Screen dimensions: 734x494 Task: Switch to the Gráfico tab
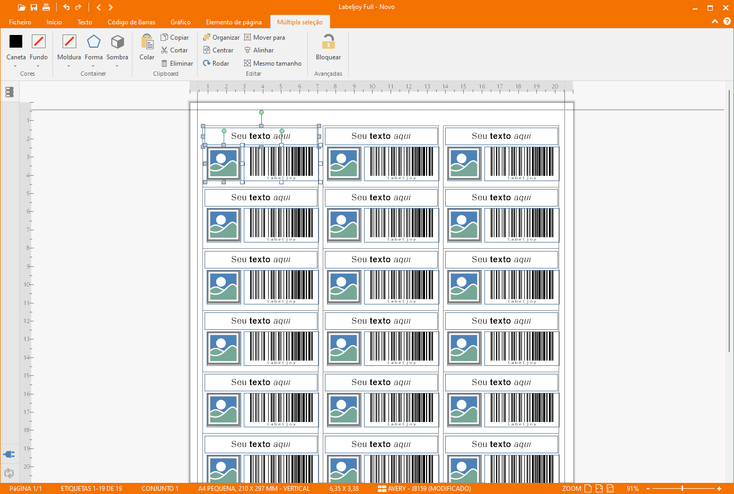click(181, 22)
